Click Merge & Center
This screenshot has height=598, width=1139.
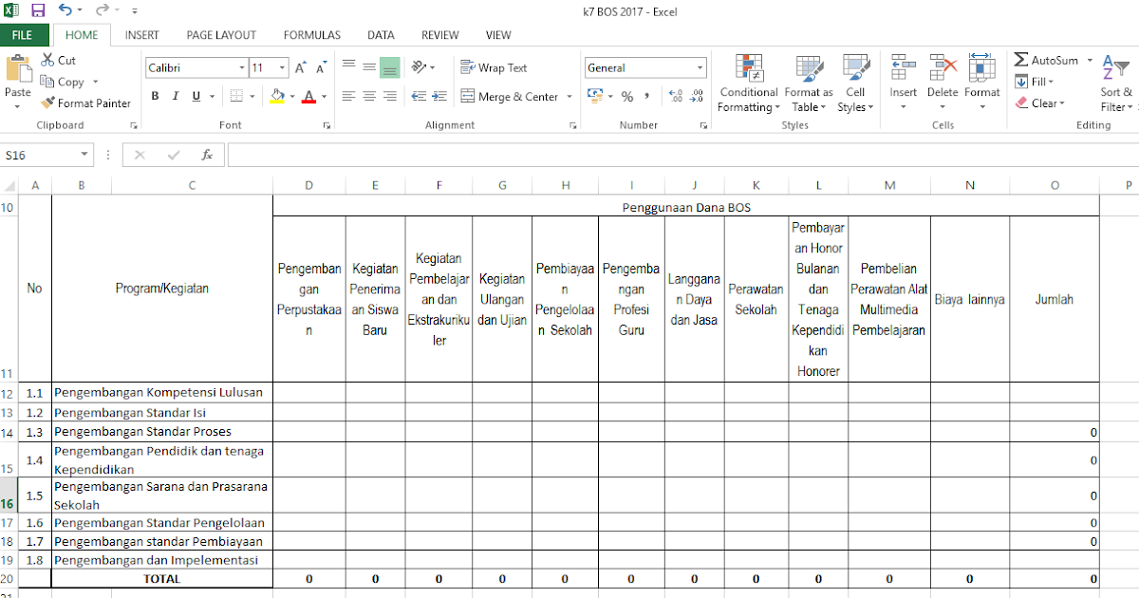[510, 96]
